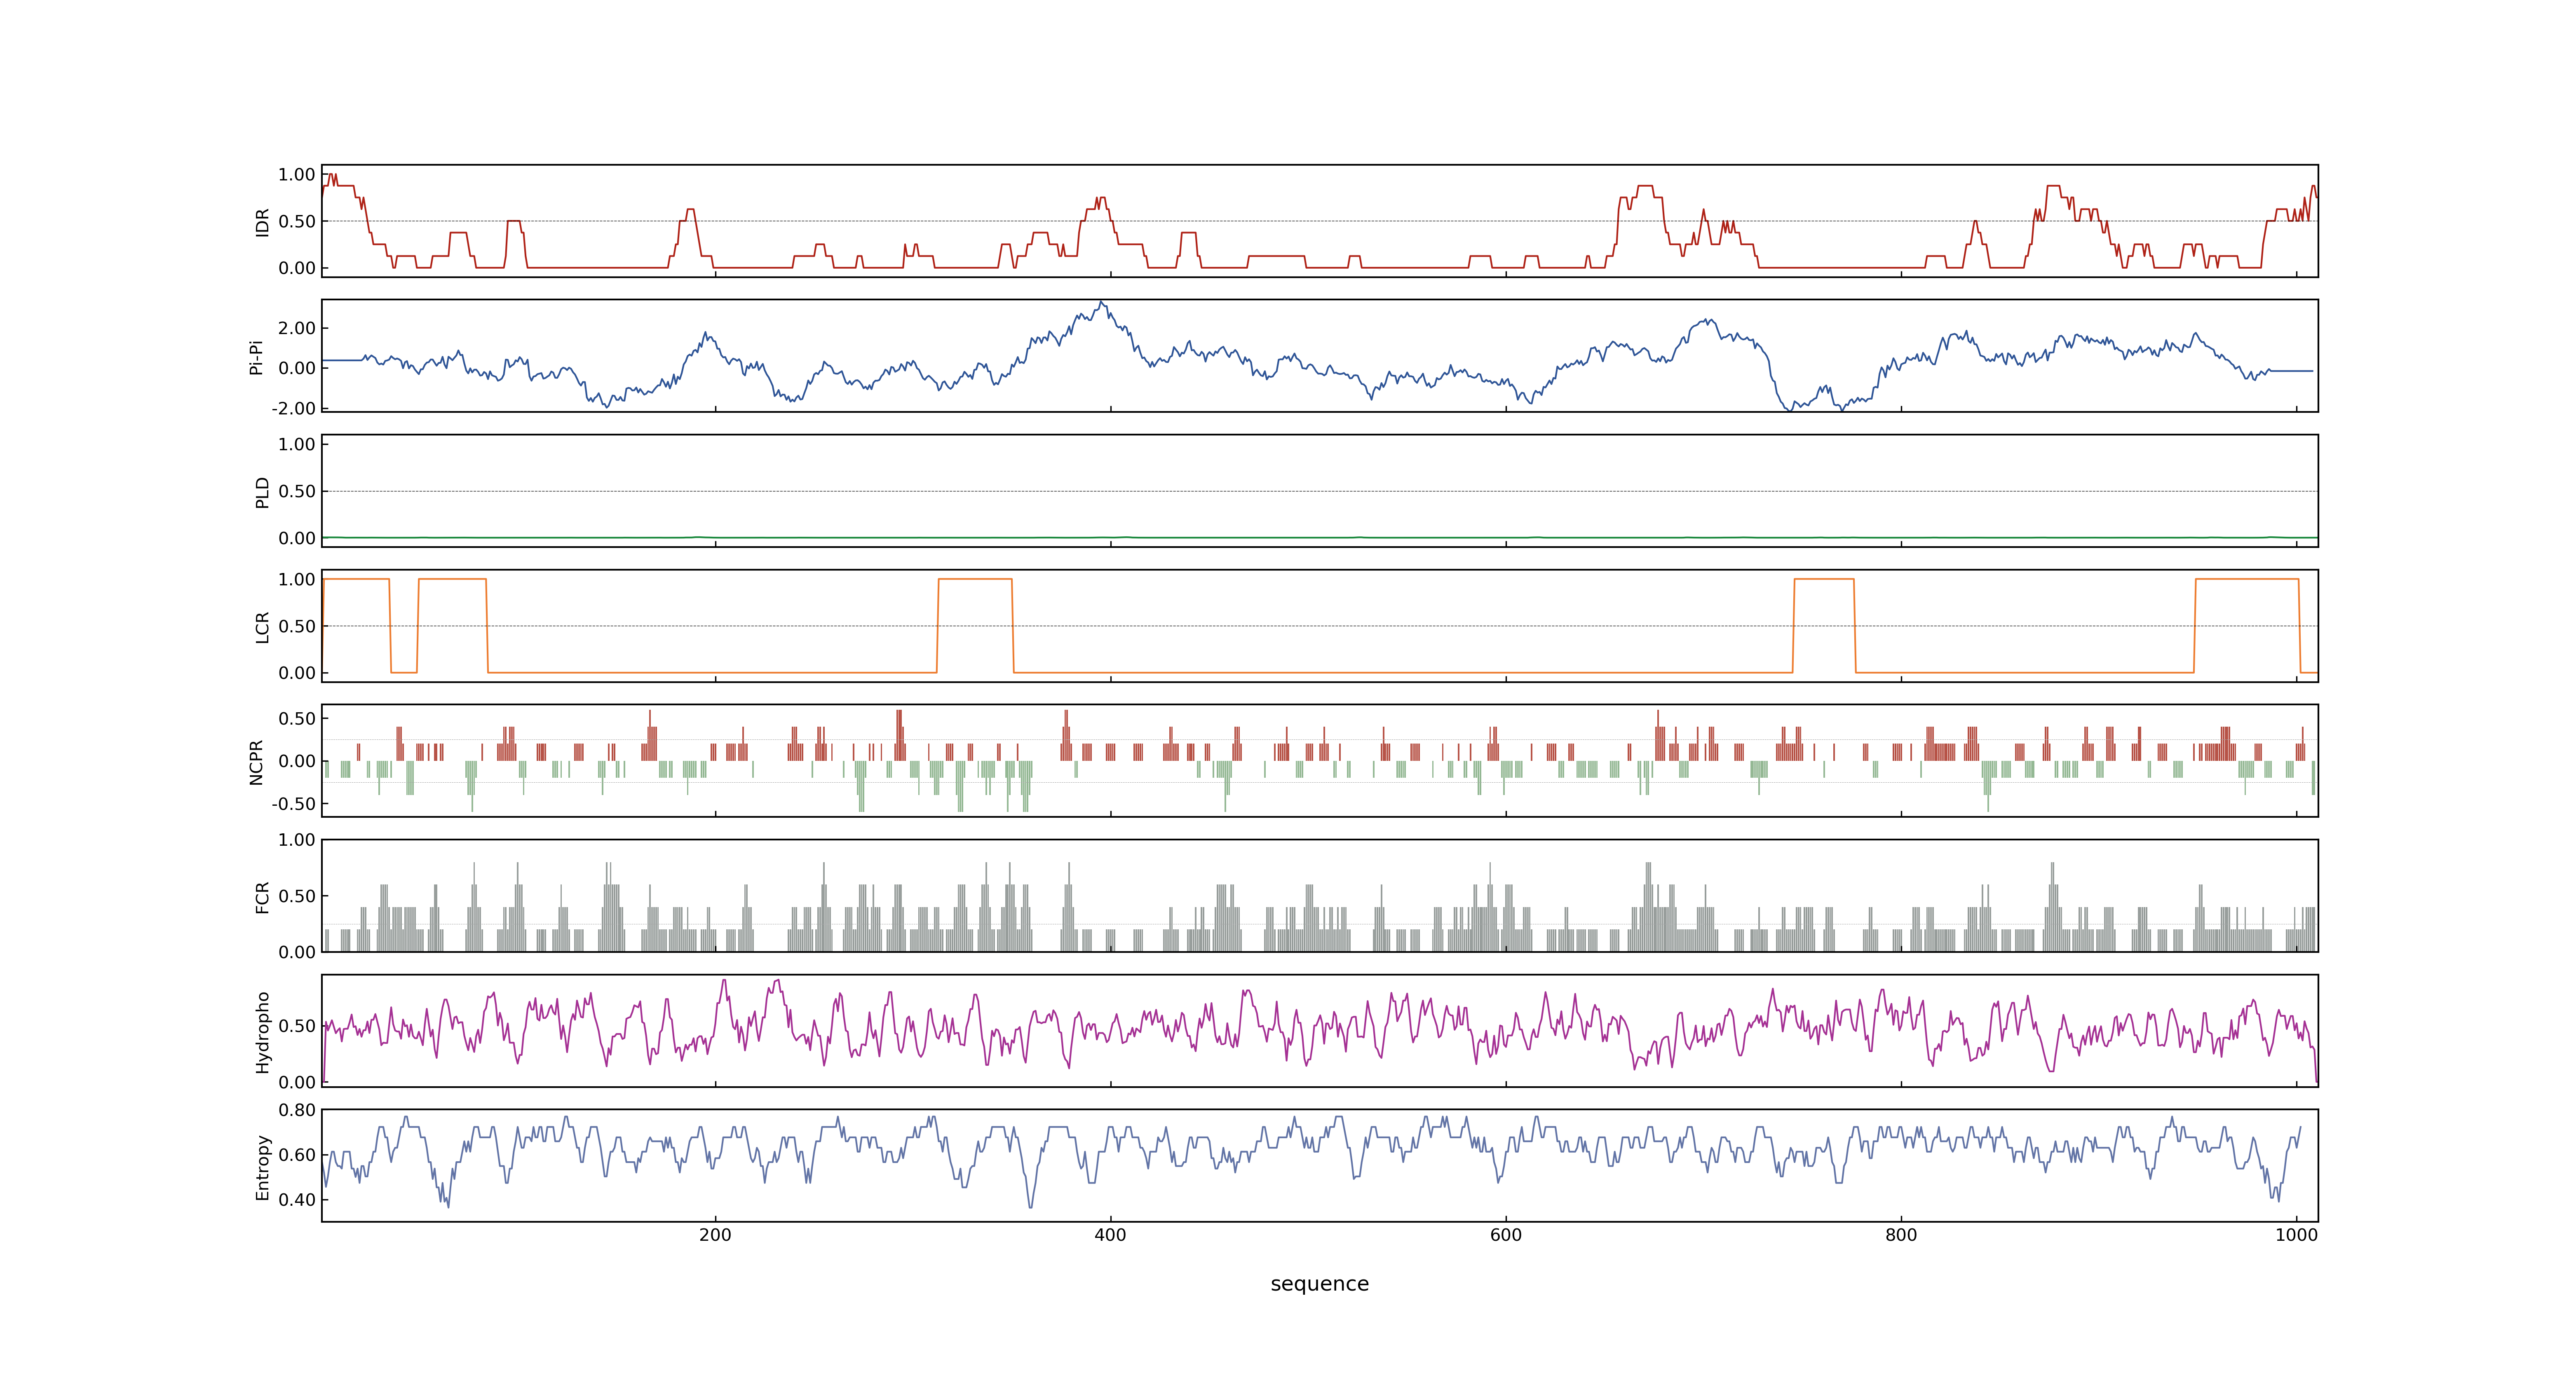Click the Pi-Pi y-axis label
Image resolution: width=2576 pixels, height=1373 pixels.
256,357
